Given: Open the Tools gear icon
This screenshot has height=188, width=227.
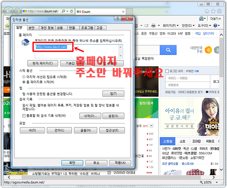Looking at the screenshot, I should [219, 11].
